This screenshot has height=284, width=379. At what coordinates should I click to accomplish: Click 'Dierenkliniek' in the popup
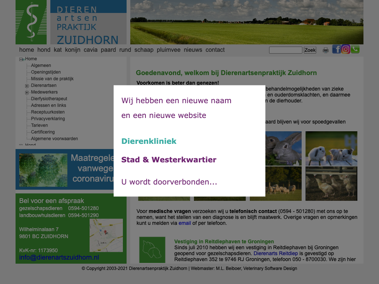point(149,141)
